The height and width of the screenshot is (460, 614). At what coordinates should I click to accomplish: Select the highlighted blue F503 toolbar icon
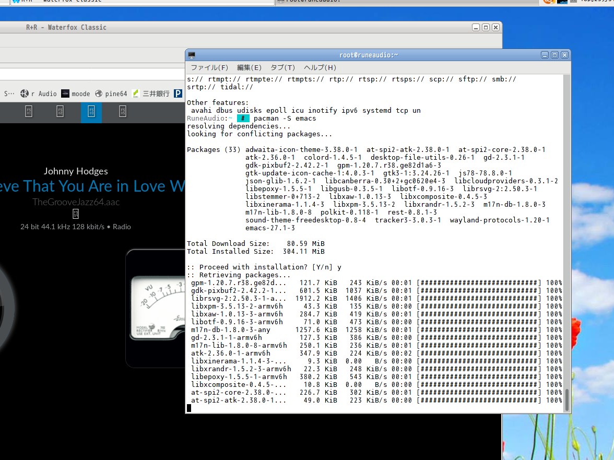91,112
